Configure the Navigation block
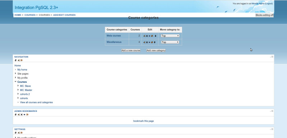 (x=19, y=60)
